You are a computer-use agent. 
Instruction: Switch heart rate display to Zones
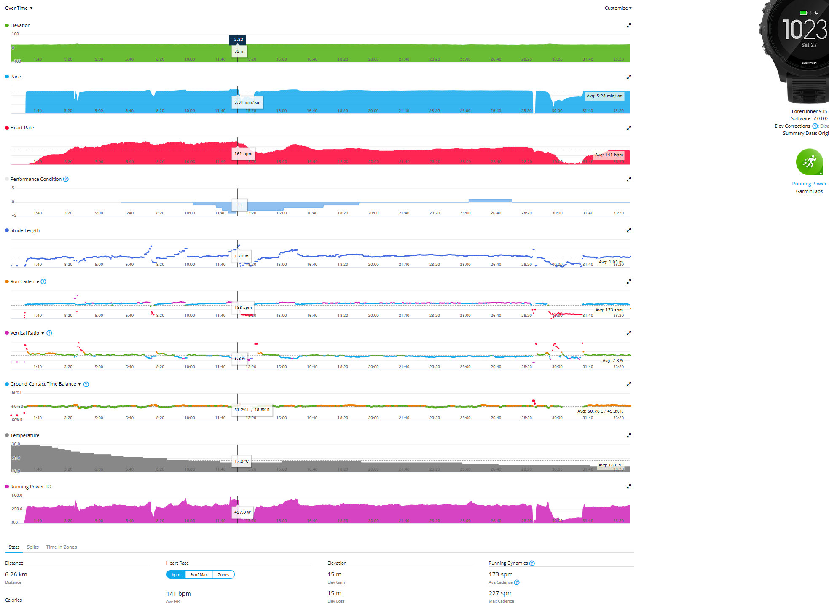[223, 575]
